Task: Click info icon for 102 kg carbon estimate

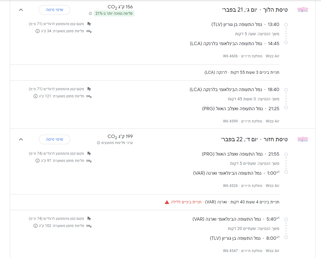Action: click(x=36, y=226)
